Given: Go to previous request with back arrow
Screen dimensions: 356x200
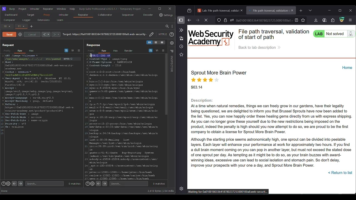Looking at the screenshot, I should coord(44,34).
